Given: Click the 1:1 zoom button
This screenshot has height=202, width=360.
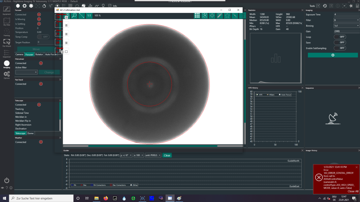Looking at the screenshot, I should click(89, 16).
